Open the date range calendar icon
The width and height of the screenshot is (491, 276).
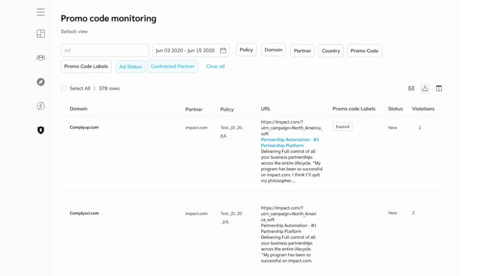pos(223,51)
